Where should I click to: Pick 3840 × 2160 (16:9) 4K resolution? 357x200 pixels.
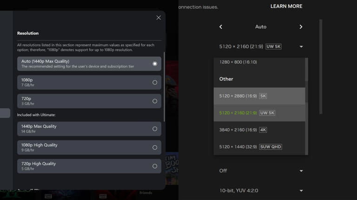pos(259,130)
